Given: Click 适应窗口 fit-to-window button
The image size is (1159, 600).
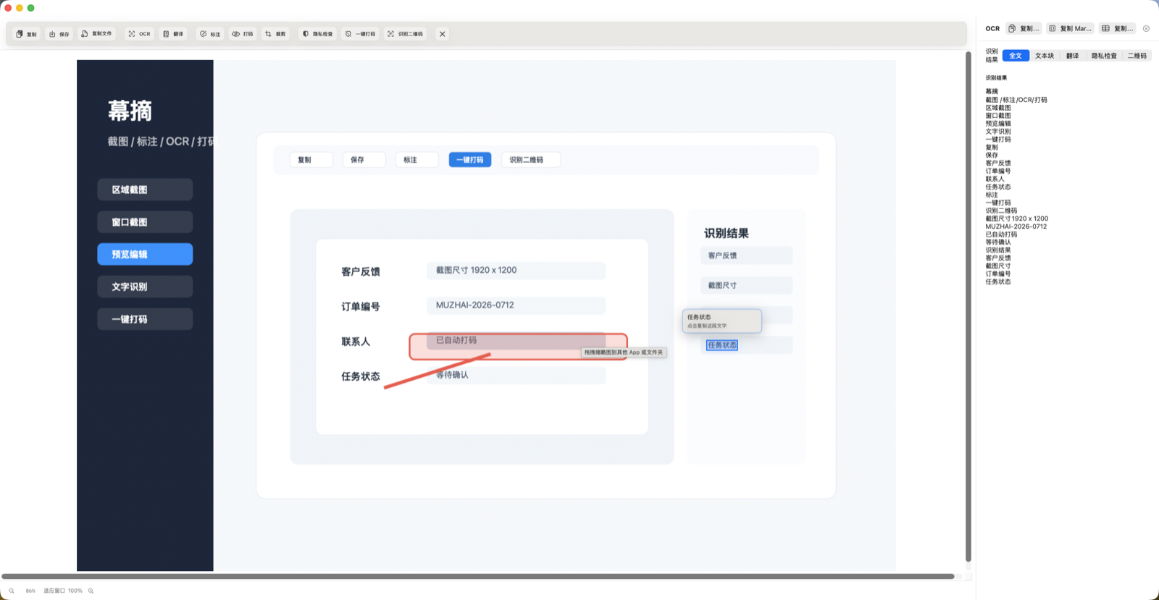Looking at the screenshot, I should tap(54, 591).
